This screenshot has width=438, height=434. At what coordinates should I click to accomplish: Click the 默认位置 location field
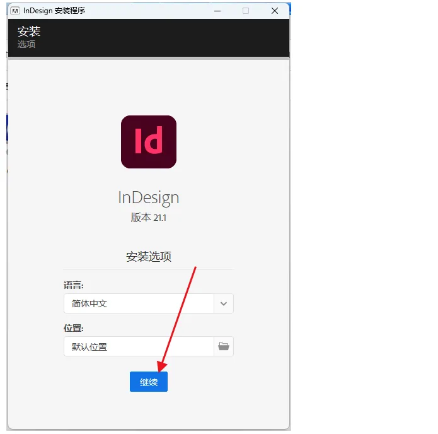tap(139, 346)
